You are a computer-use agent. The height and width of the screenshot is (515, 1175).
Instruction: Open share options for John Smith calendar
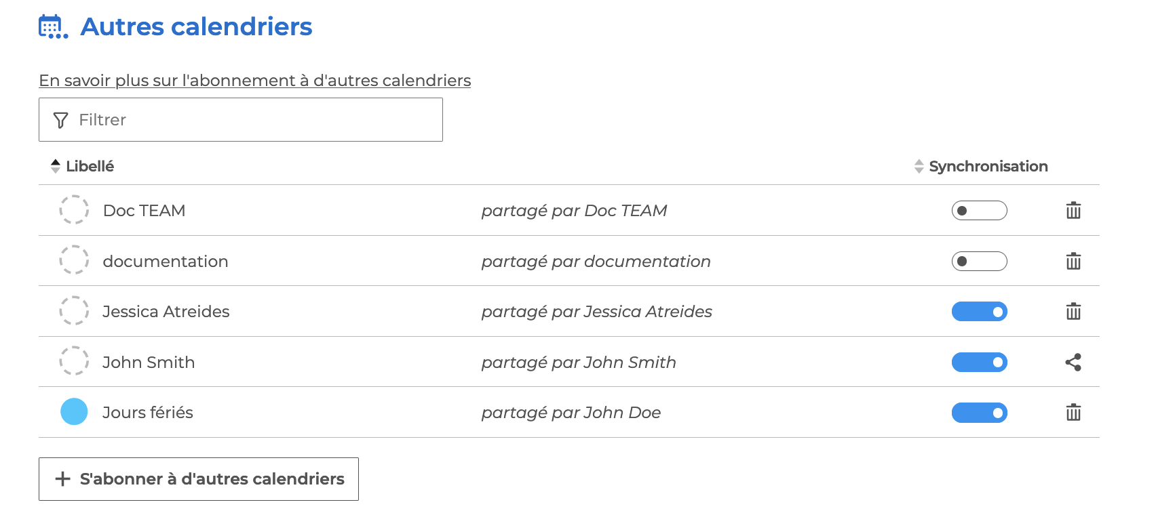1073,363
